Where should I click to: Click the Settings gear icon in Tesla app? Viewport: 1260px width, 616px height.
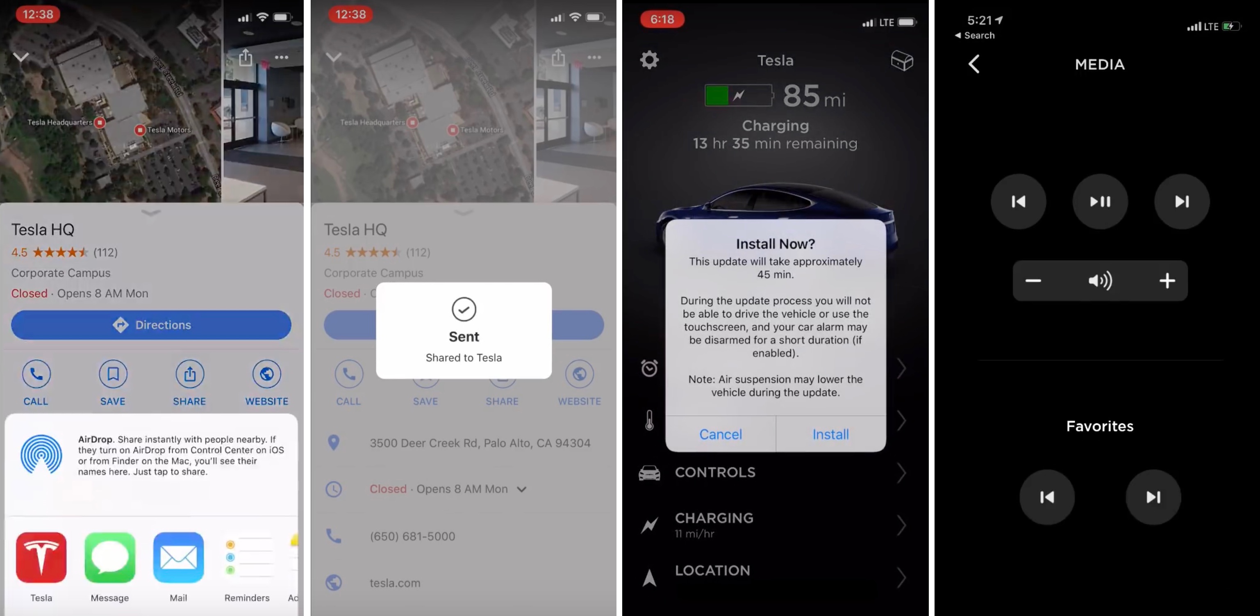(650, 59)
